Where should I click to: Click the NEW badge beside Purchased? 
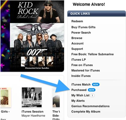(92, 90)
